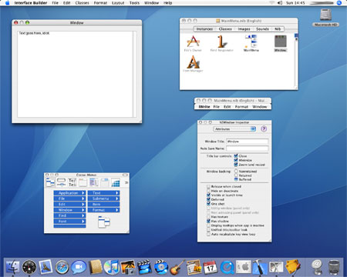Expand the Application menu palette item
347x277 pixels.
coord(69,193)
